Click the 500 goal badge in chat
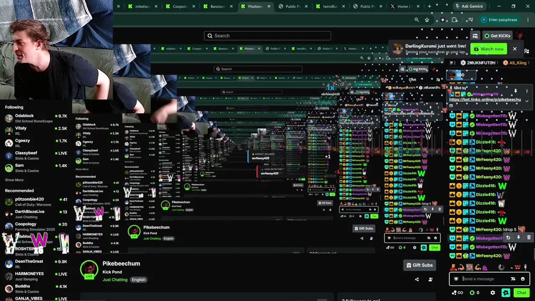The width and height of the screenshot is (535, 301). point(461,75)
